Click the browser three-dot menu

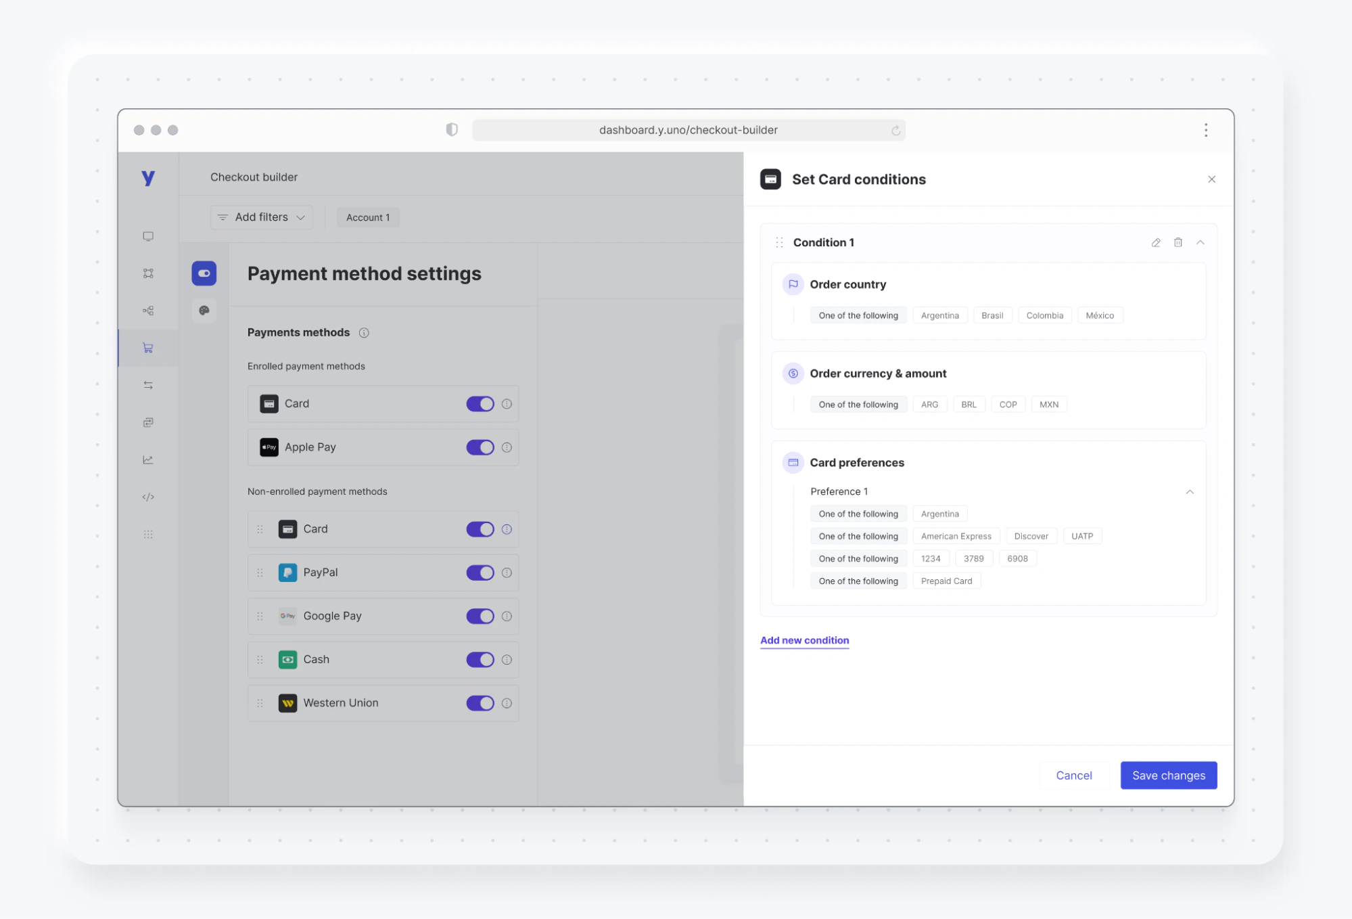click(1205, 130)
